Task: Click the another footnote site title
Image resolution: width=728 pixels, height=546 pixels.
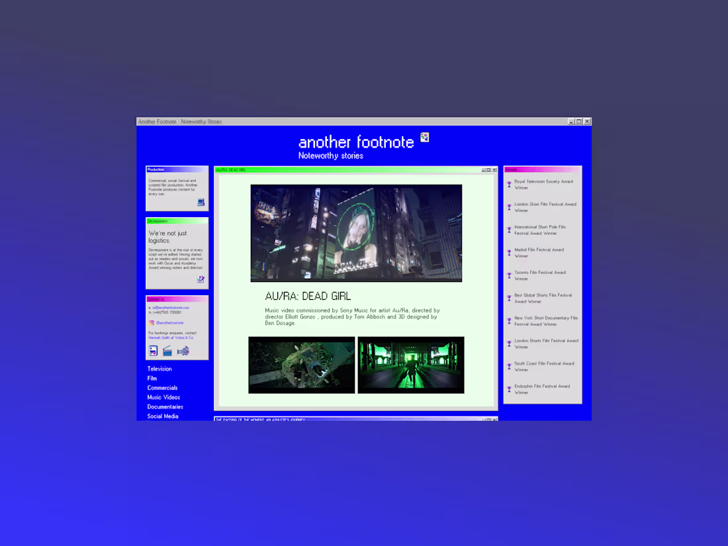Action: pyautogui.click(x=356, y=142)
